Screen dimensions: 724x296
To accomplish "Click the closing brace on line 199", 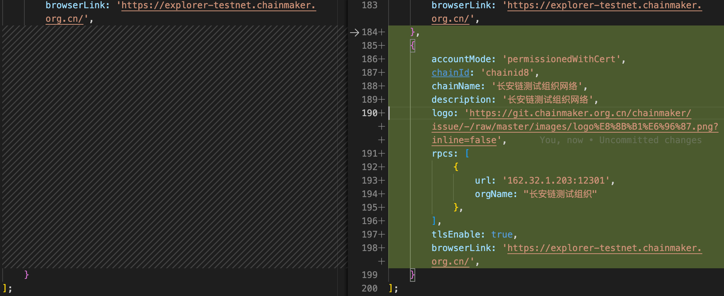I will click(413, 275).
